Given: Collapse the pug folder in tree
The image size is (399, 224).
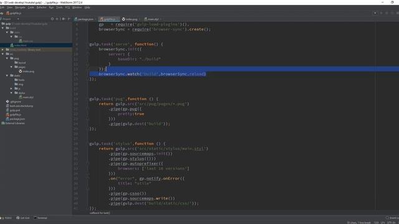Looking at the screenshot, I should pos(7,58).
